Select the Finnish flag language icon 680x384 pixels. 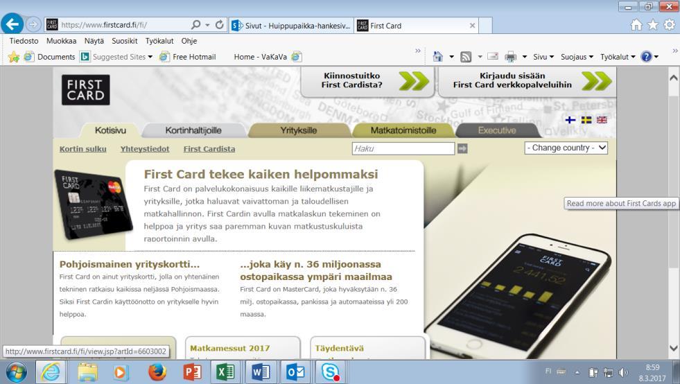(x=570, y=120)
